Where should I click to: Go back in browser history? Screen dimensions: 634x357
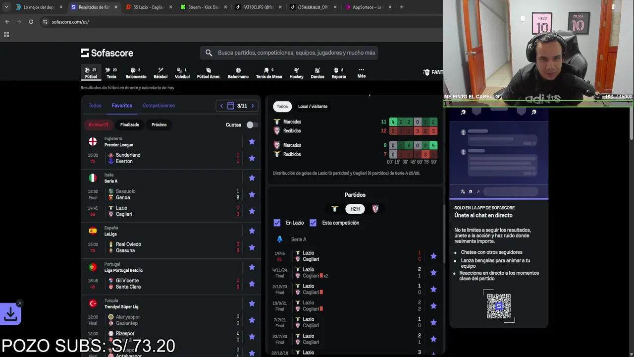click(7, 22)
